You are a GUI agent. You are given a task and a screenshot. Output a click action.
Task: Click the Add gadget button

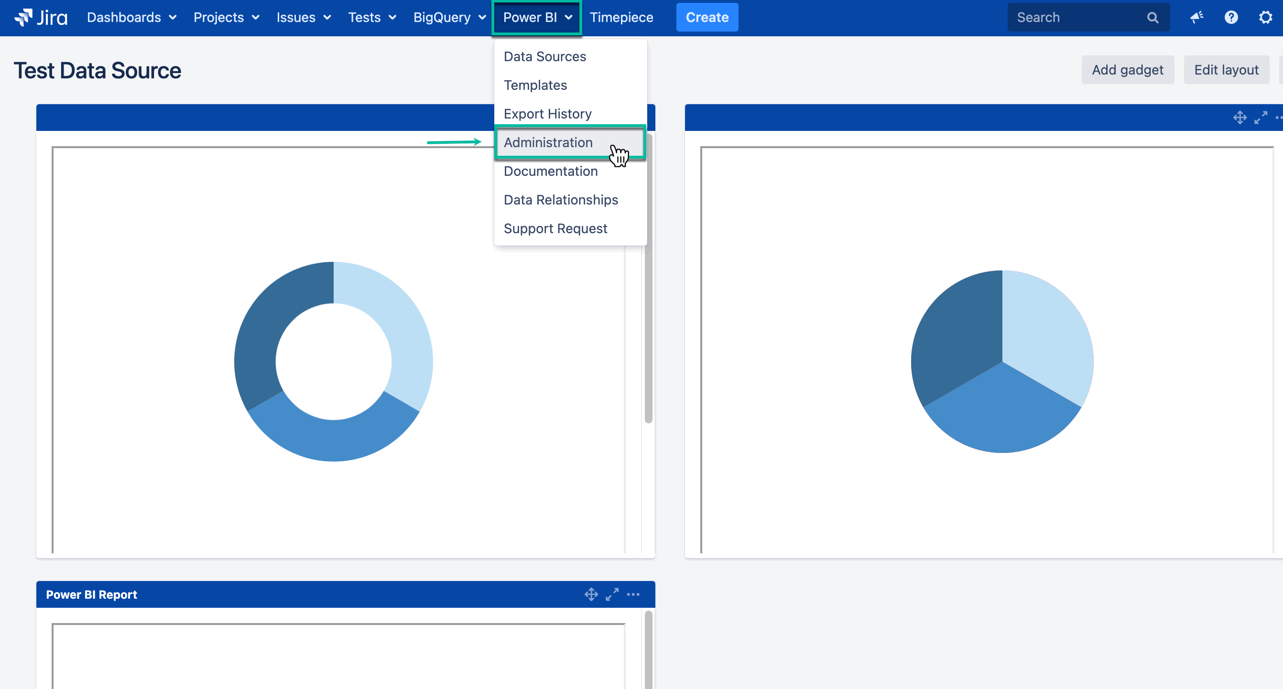(x=1127, y=70)
